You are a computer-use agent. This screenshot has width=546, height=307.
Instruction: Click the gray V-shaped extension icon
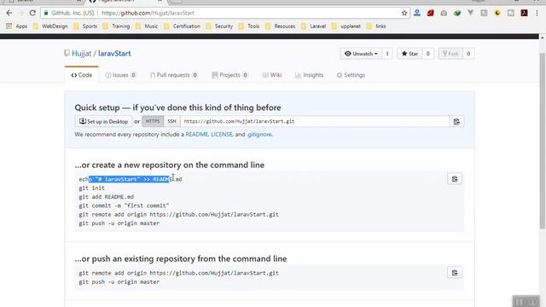point(470,13)
